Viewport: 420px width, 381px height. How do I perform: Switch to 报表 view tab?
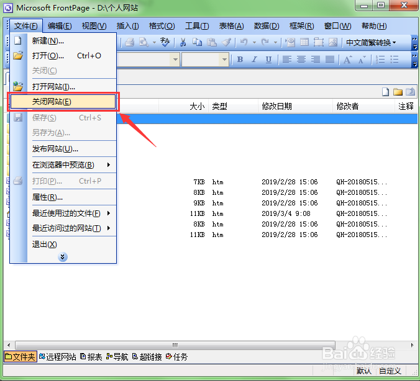point(91,357)
